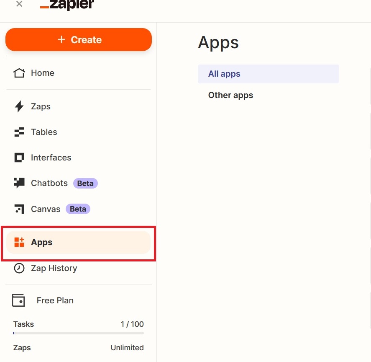Click the Interfaces icon in sidebar
The height and width of the screenshot is (362, 371).
pyautogui.click(x=19, y=158)
